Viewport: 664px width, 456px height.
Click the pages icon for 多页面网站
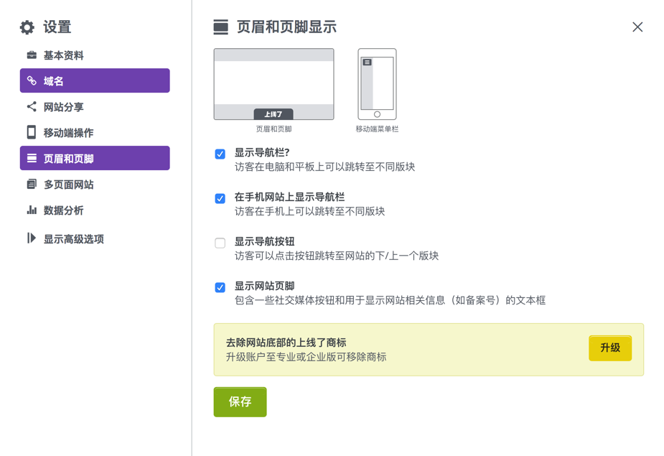[x=32, y=185]
